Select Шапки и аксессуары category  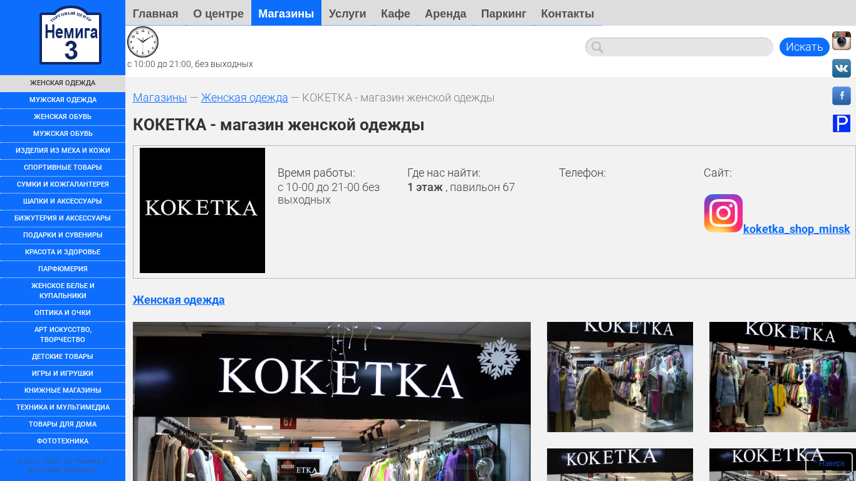coord(63,202)
